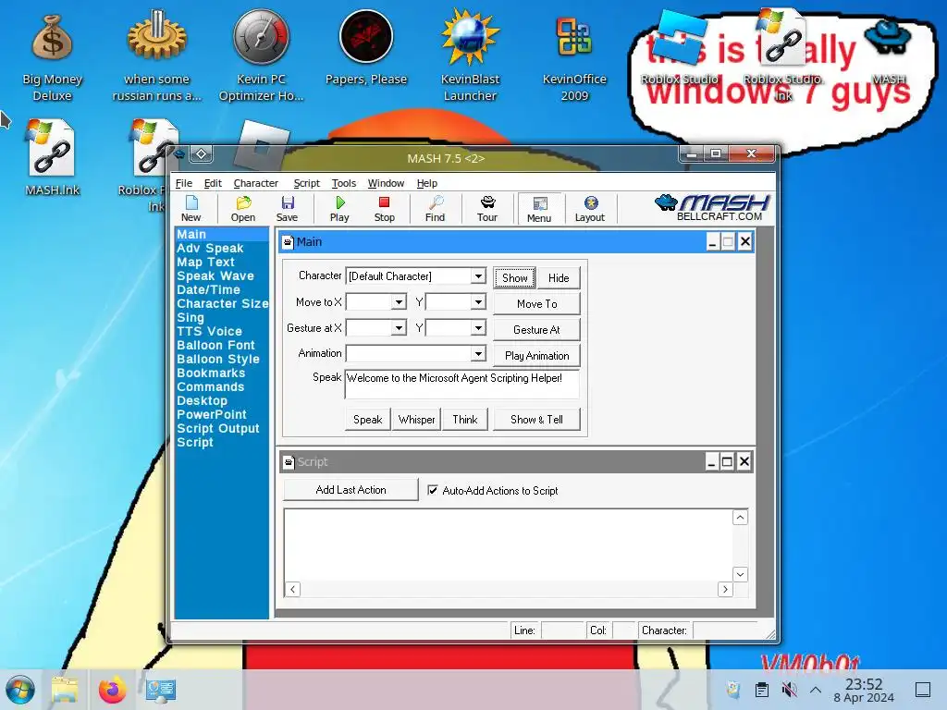Open the Character menu

point(255,183)
